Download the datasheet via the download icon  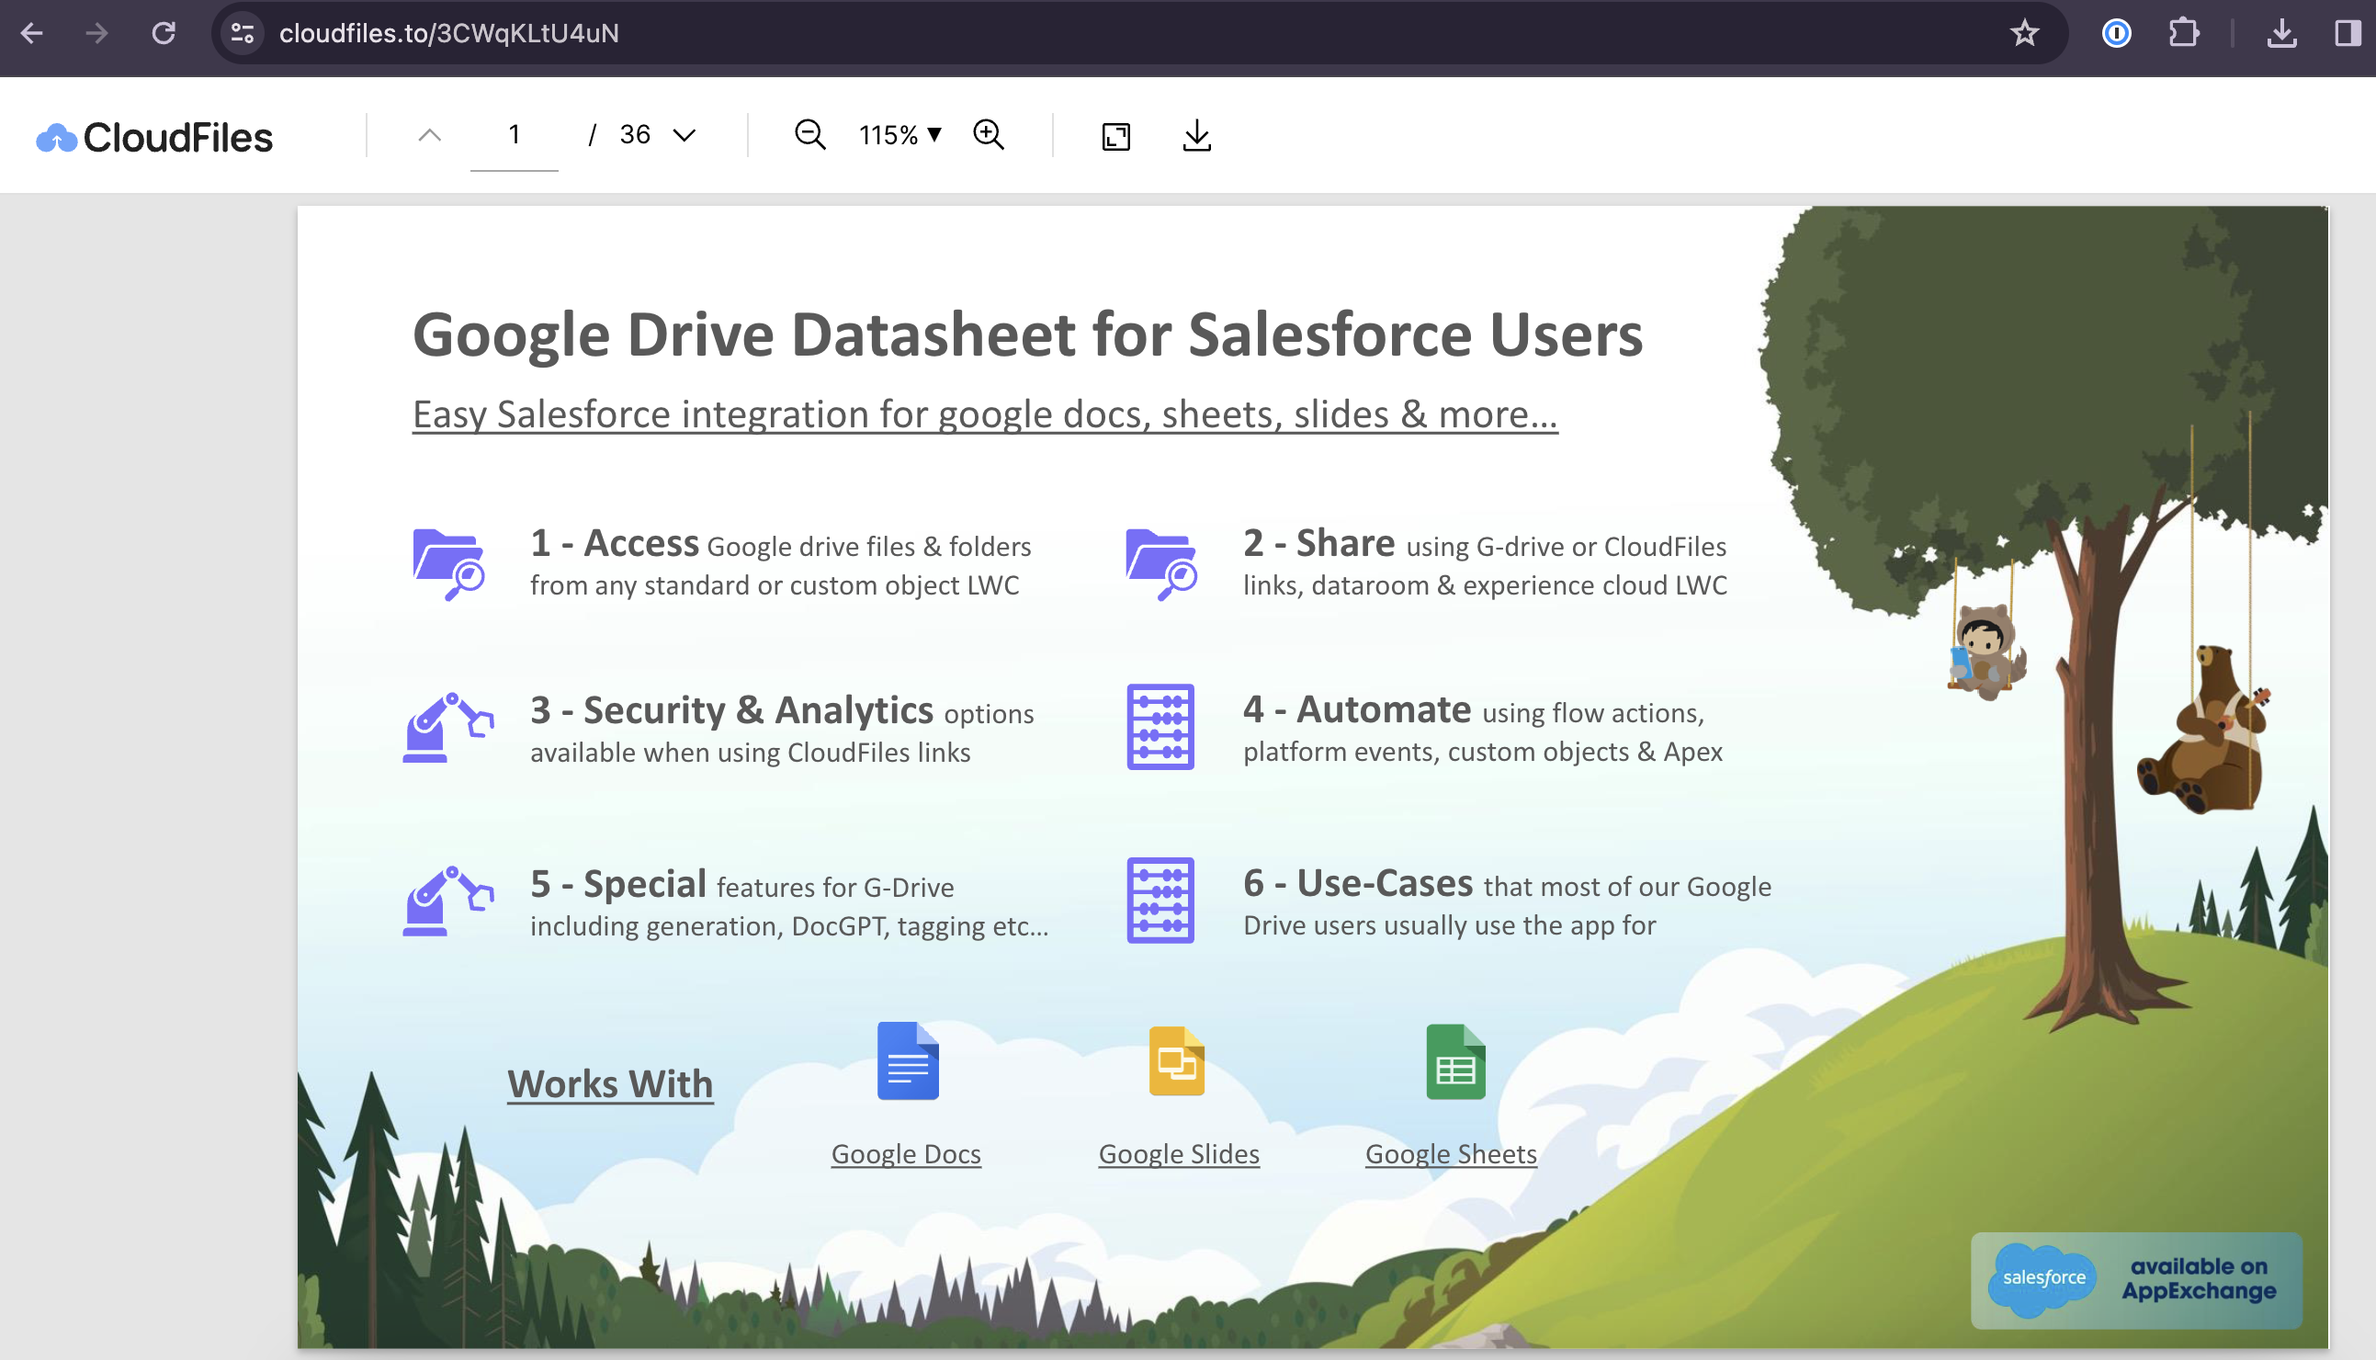pyautogui.click(x=1196, y=136)
